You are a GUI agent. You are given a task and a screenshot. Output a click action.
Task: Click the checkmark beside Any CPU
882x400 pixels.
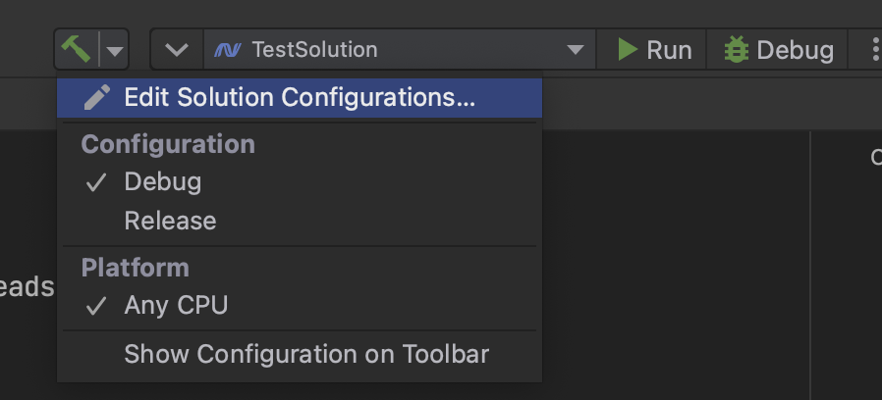[x=96, y=306]
